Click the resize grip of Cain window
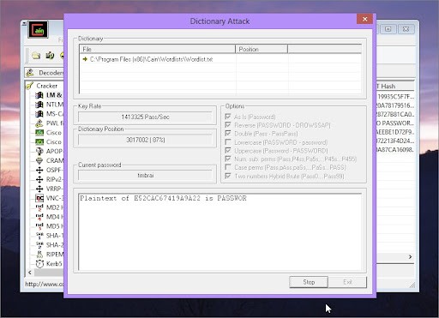Viewport: 439px width, 318px height. [412, 285]
